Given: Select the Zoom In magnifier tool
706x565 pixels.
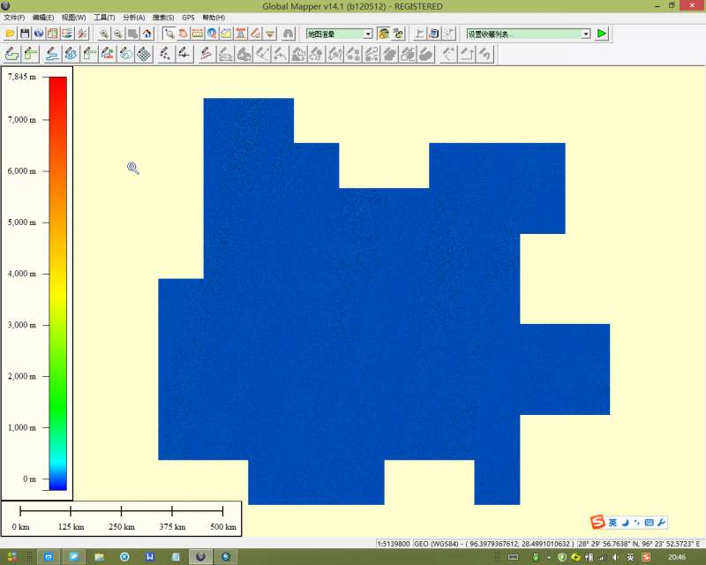Looking at the screenshot, I should point(104,34).
